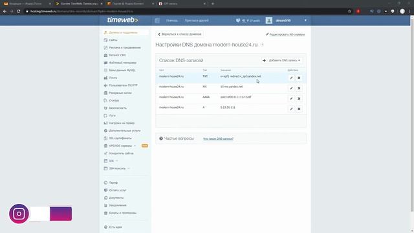Click the Дополнительные услуги icon
The height and width of the screenshot is (233, 414).
[105, 131]
